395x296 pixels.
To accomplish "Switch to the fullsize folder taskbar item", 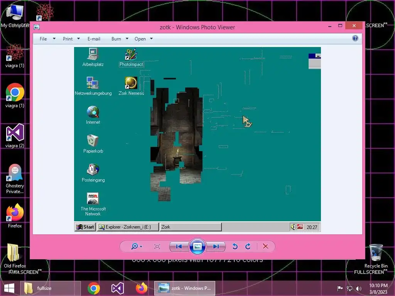I will (50, 288).
